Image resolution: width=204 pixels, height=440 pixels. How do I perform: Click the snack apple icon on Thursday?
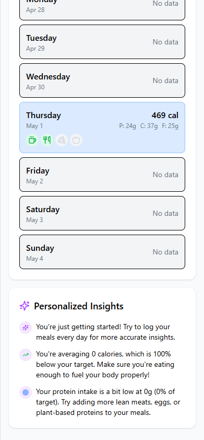pos(76,140)
